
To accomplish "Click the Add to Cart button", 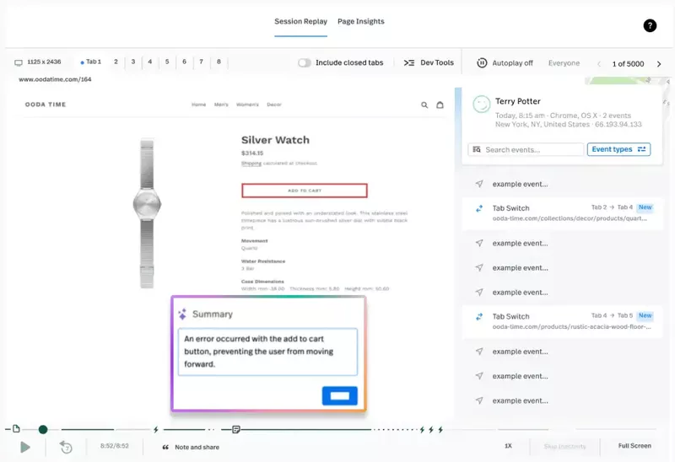I will (x=305, y=191).
